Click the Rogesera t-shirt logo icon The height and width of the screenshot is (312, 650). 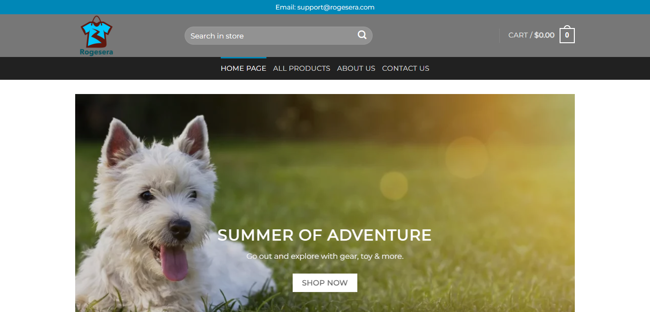pyautogui.click(x=97, y=31)
